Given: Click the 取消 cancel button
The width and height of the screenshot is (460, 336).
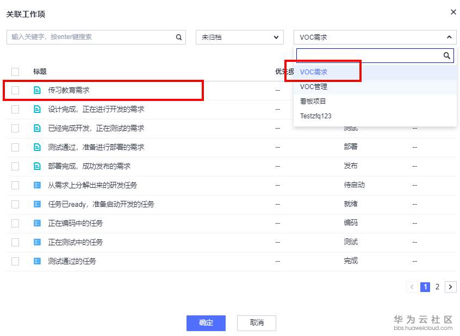Looking at the screenshot, I should coord(257,323).
